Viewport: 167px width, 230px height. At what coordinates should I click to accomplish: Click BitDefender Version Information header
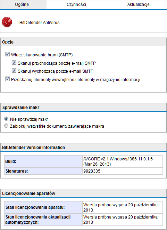click(x=83, y=148)
